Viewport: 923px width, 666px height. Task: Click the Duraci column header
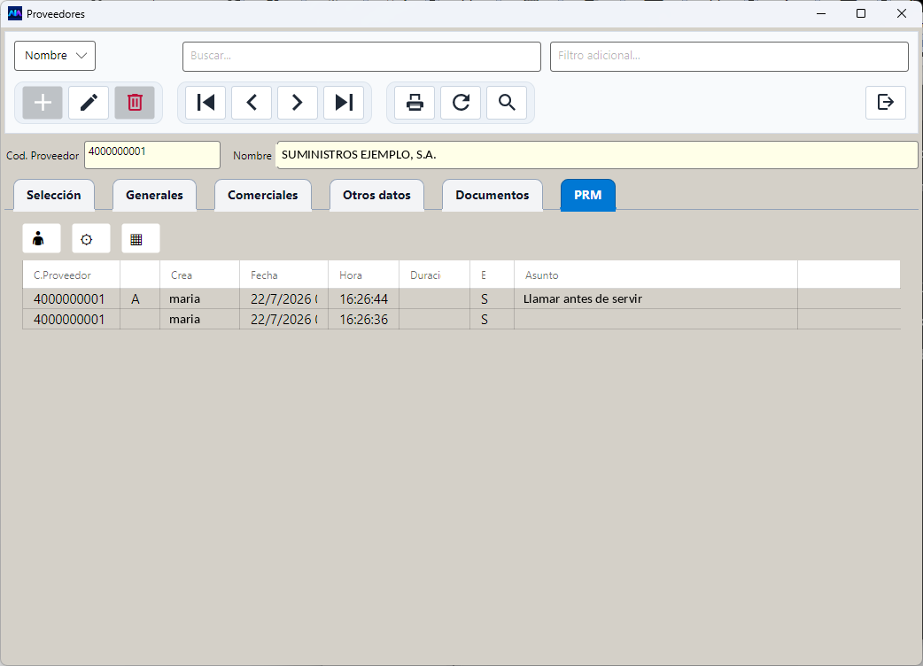point(434,275)
